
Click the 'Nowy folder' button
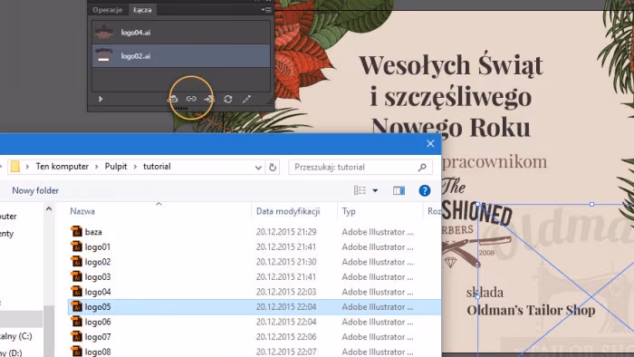click(x=35, y=190)
